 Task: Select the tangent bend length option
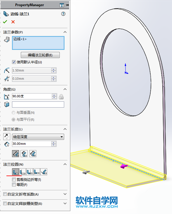[x=33, y=154]
